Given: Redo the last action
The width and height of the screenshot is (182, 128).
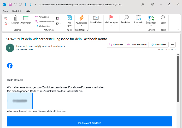Looking at the screenshot, I should click(20, 4).
